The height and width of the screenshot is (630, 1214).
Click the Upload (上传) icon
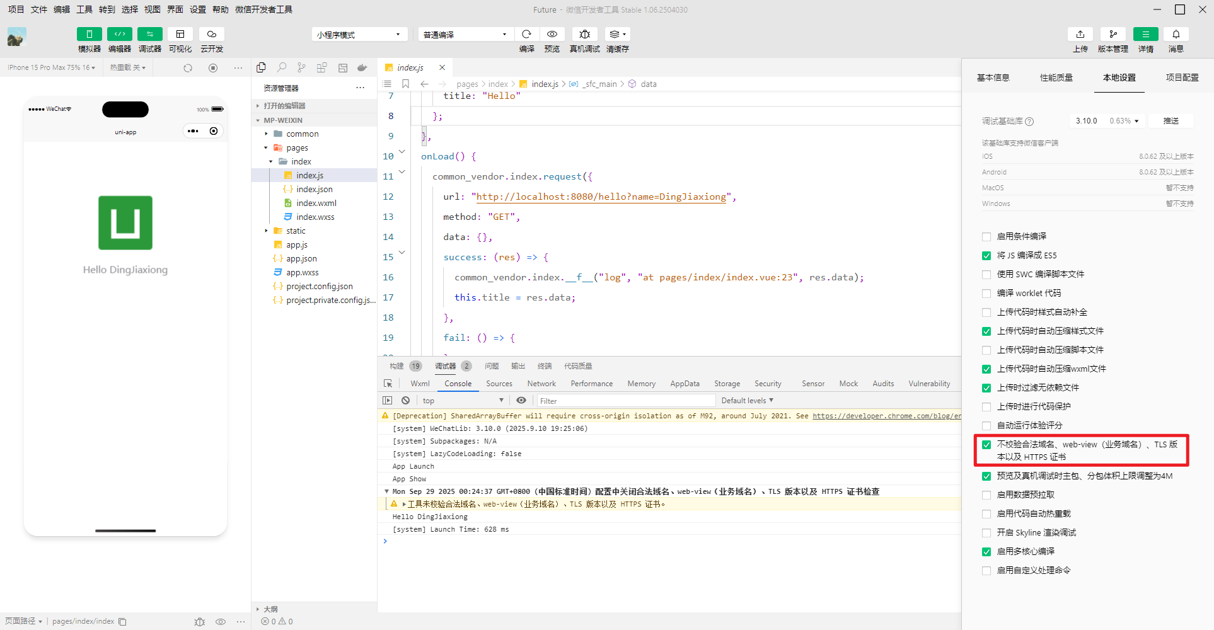pyautogui.click(x=1080, y=34)
